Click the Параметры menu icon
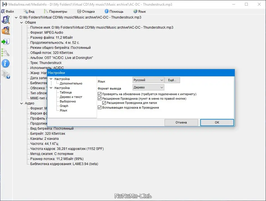This screenshot has width=266, height=201. coord(46,11)
